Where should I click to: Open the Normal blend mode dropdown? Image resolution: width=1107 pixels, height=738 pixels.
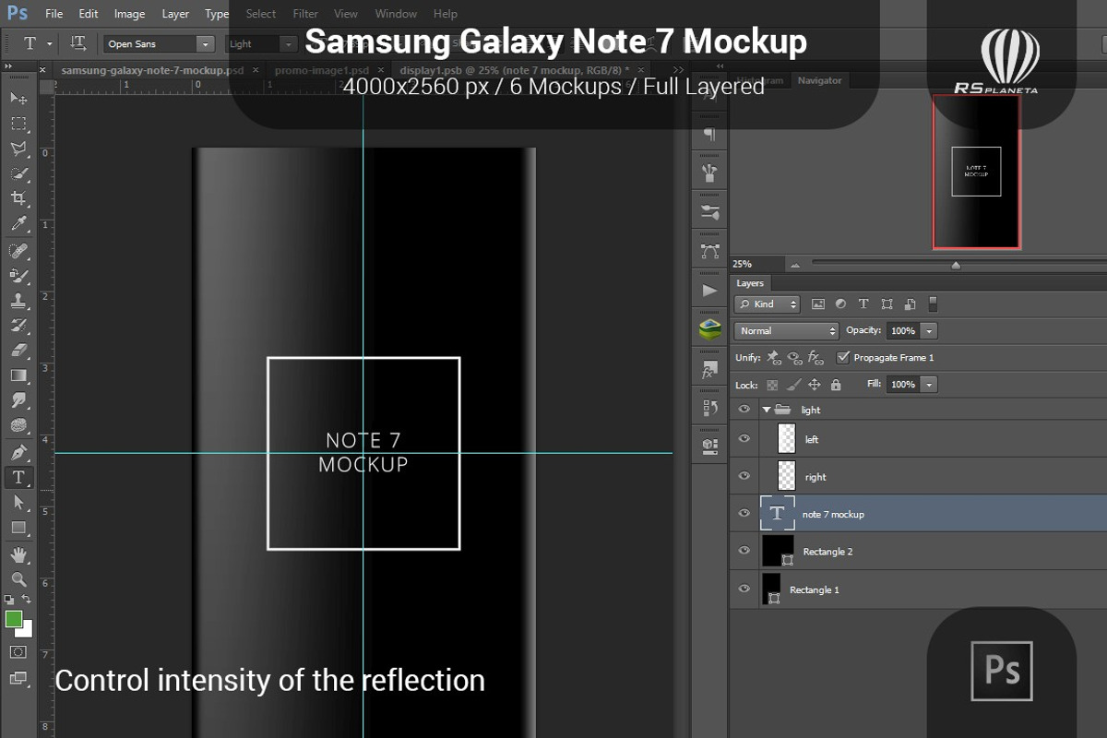click(787, 330)
